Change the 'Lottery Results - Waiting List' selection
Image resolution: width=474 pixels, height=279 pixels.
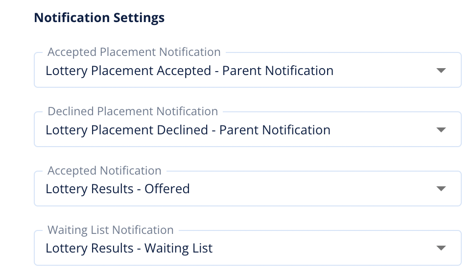(x=129, y=248)
